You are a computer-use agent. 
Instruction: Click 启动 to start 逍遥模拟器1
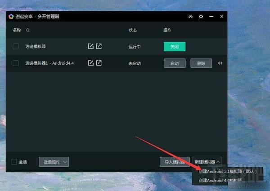point(175,63)
